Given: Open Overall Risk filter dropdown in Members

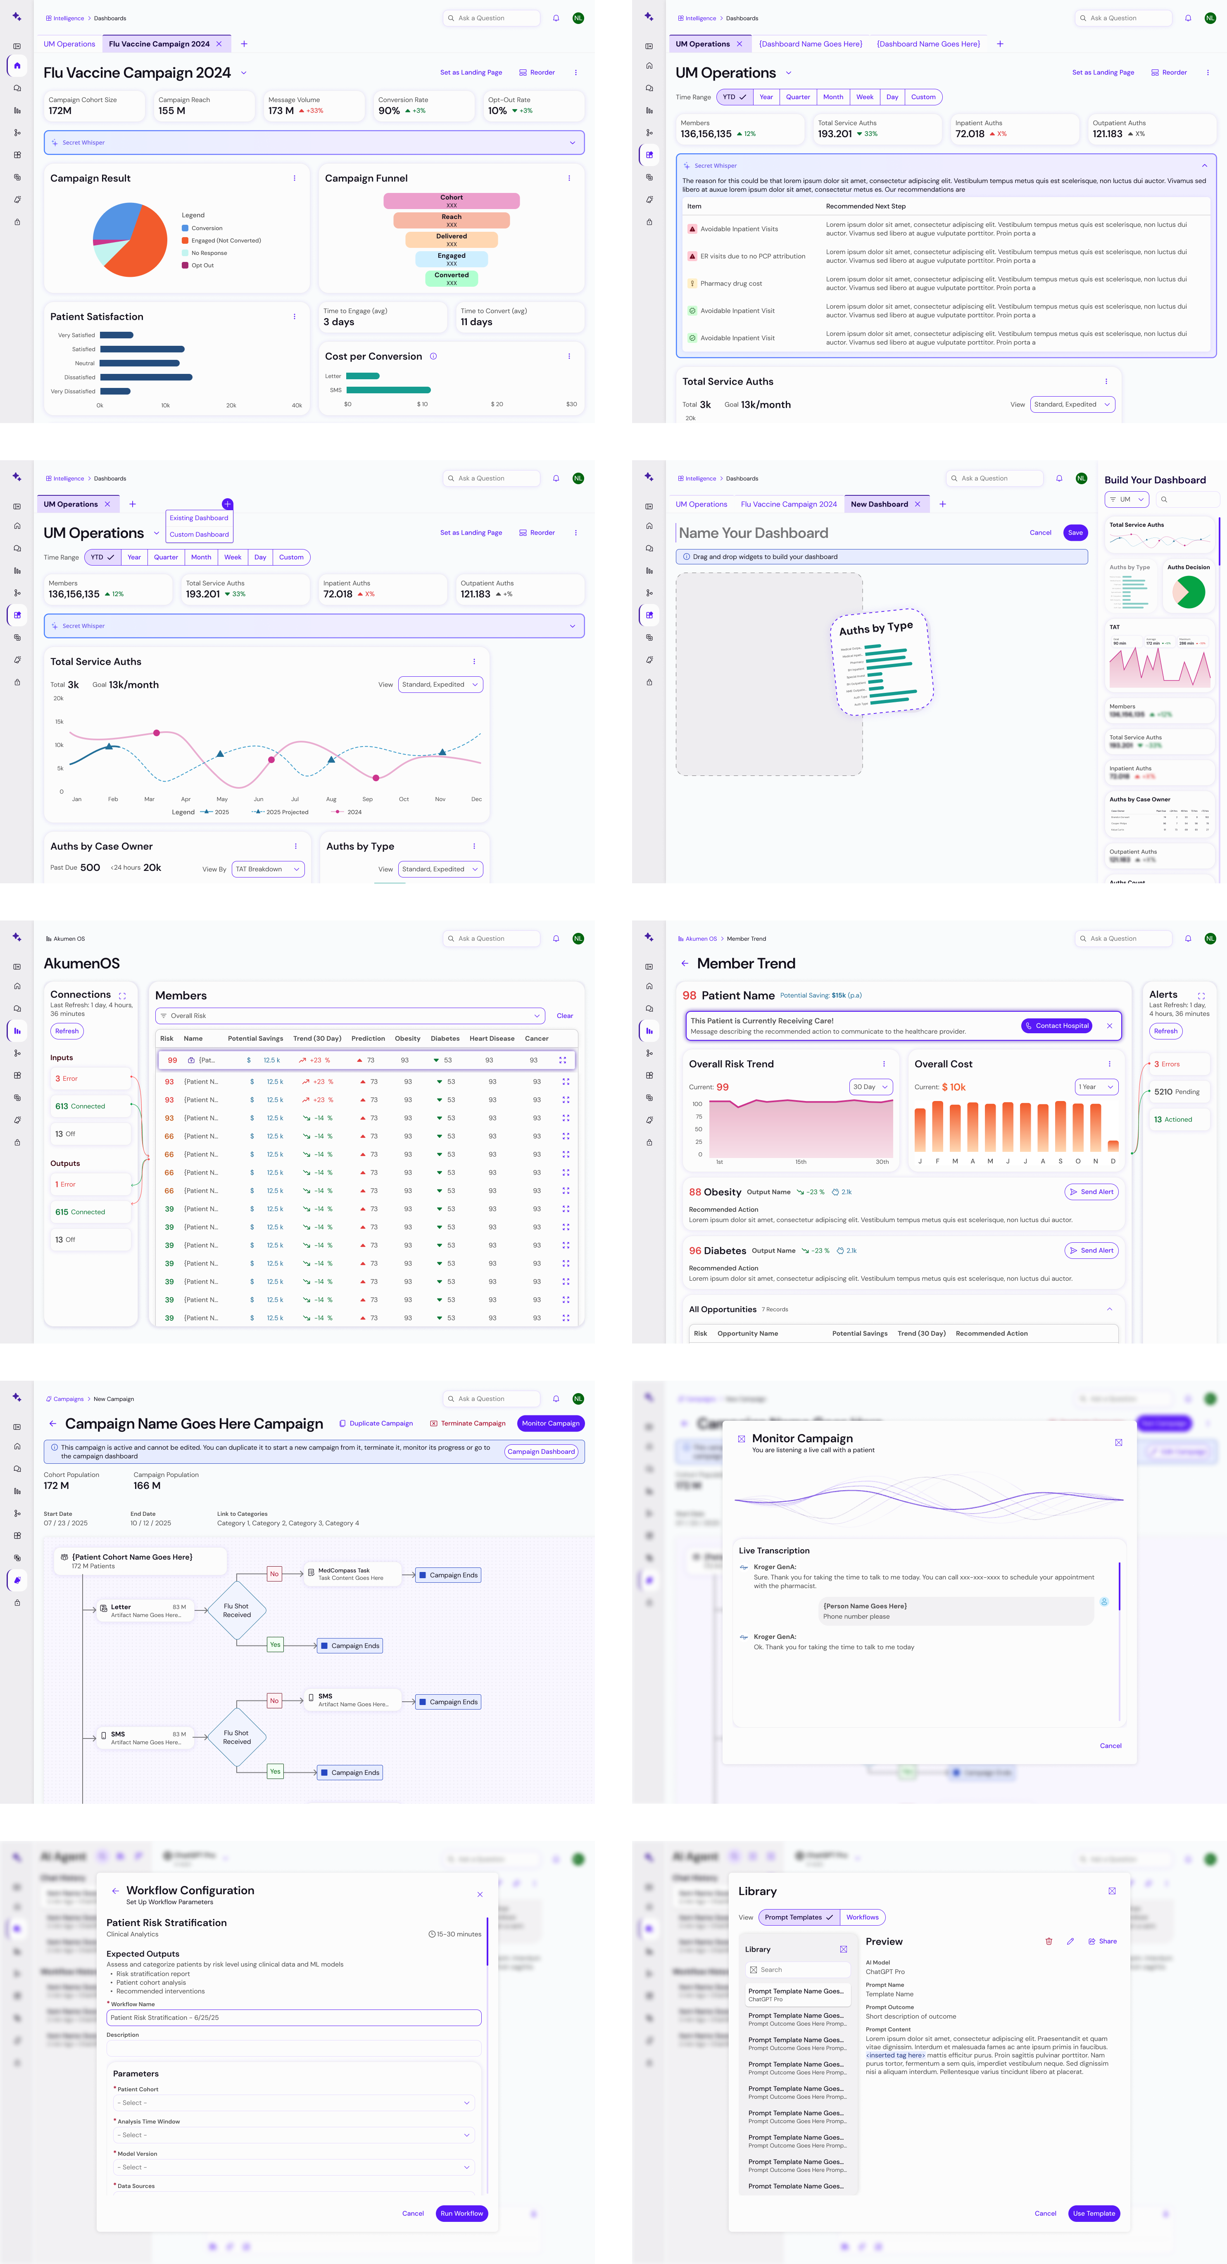Looking at the screenshot, I should pos(351,1016).
